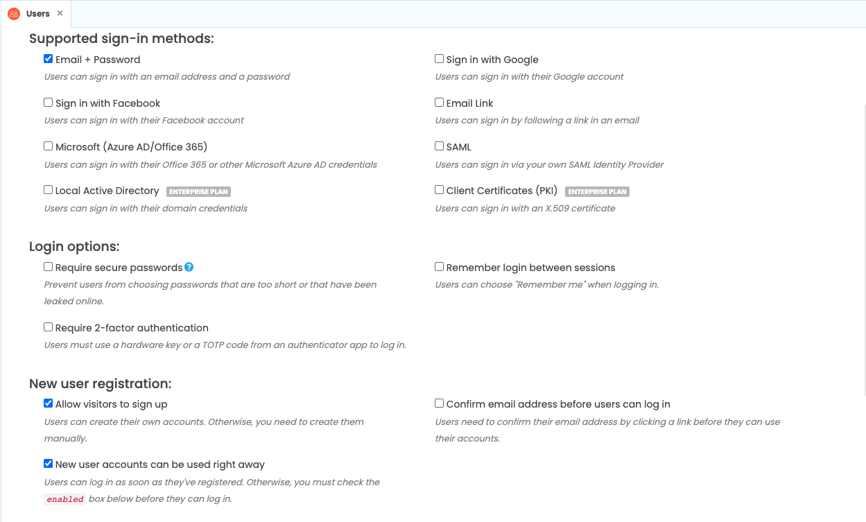
Task: Turn on Require secure passwords
Action: [x=49, y=267]
